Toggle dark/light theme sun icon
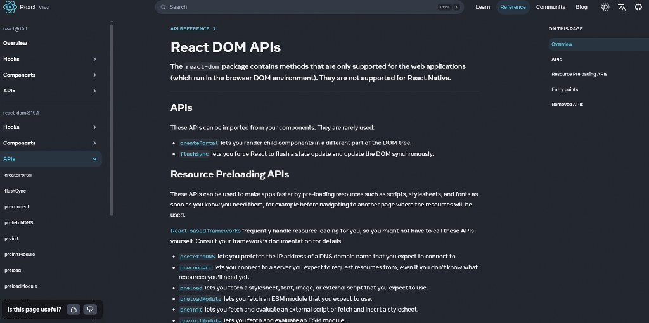649x323 pixels. tap(605, 7)
